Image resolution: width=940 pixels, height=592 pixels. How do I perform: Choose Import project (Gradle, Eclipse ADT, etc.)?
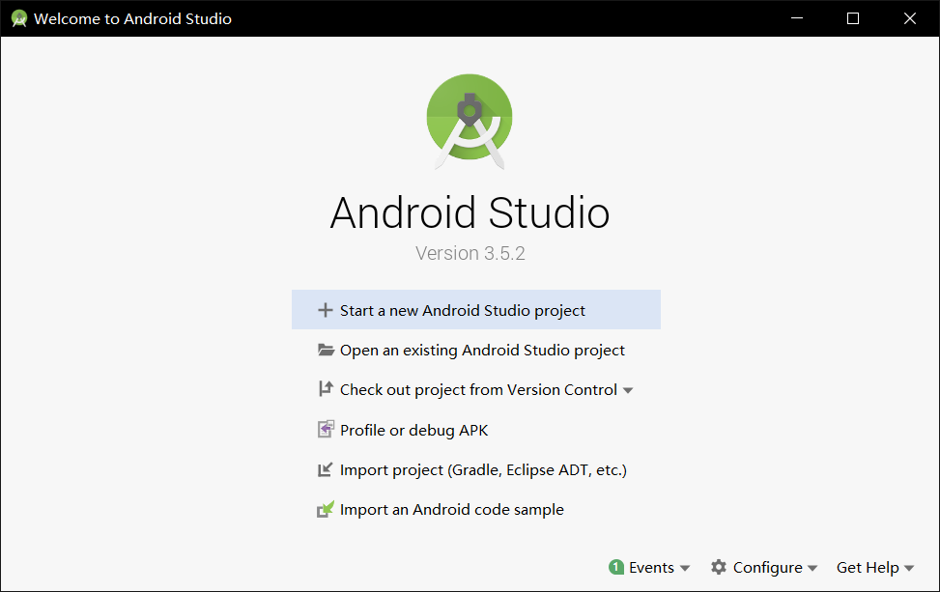[483, 469]
